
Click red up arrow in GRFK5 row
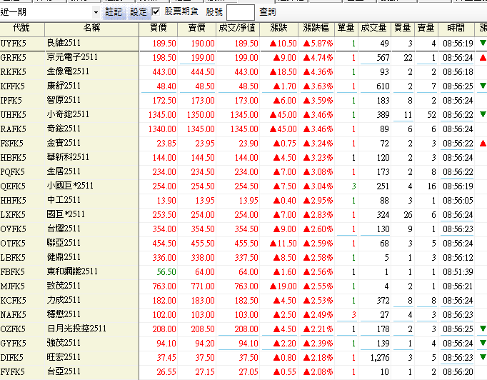pos(483,57)
